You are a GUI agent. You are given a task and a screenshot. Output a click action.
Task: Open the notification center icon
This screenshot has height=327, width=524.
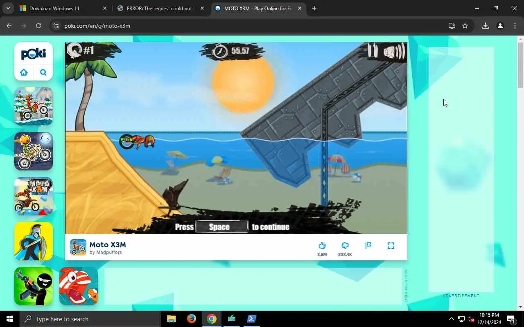(x=511, y=319)
